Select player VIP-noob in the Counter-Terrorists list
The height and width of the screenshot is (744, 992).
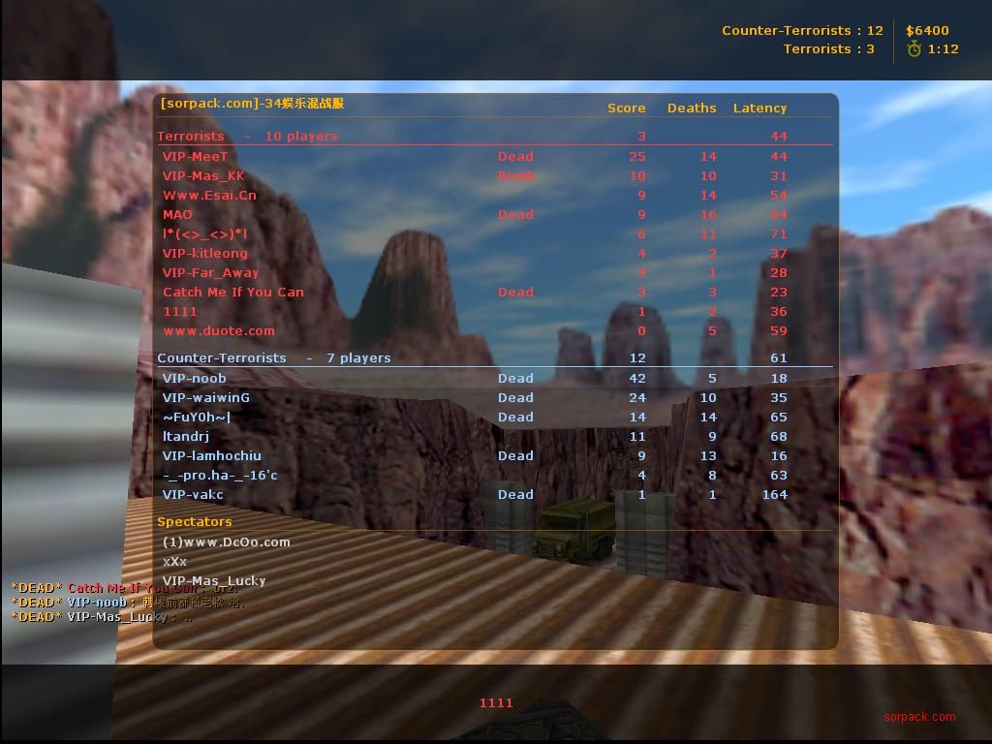click(x=194, y=378)
